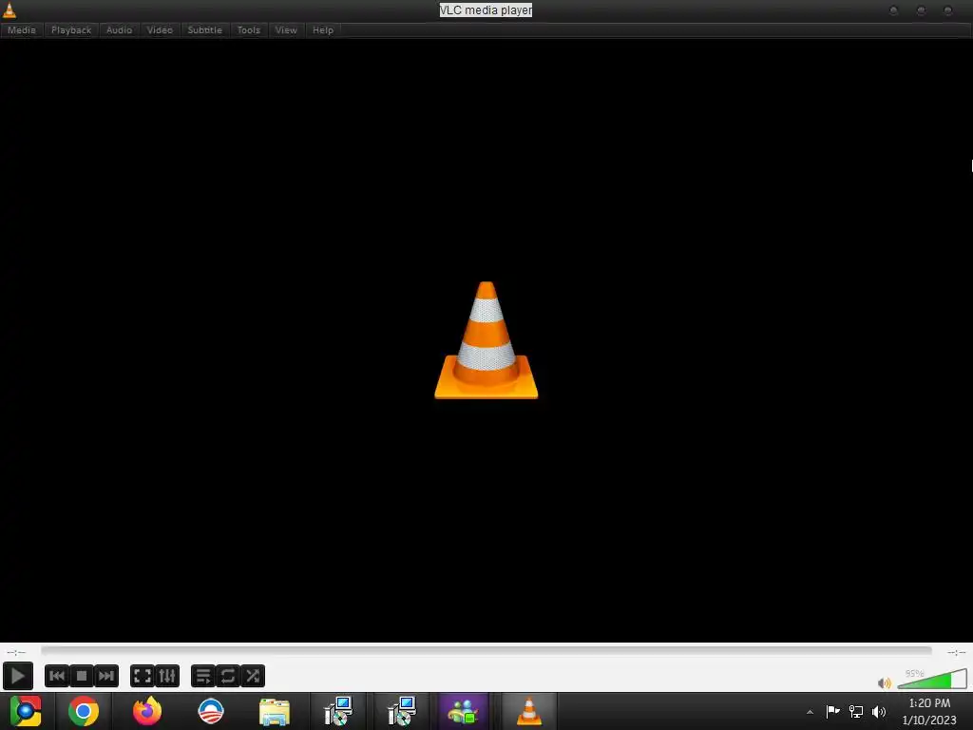Toggle random shuffle playback
Screen dimensions: 973x730
click(253, 676)
